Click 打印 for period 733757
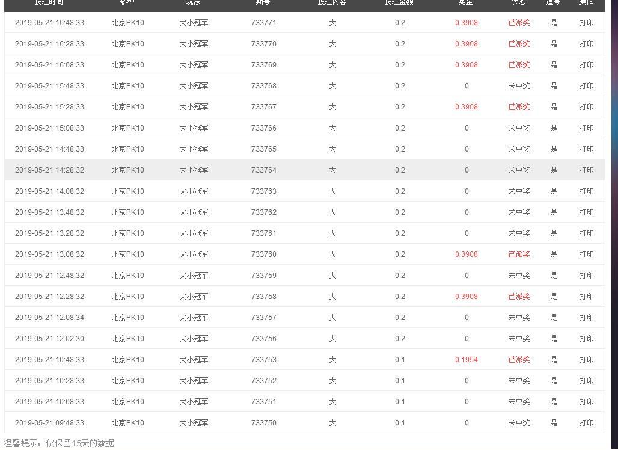Image resolution: width=618 pixels, height=450 pixels. 586,318
